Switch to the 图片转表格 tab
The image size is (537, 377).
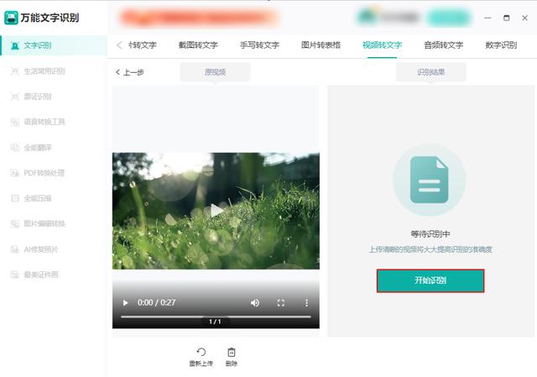(x=321, y=45)
